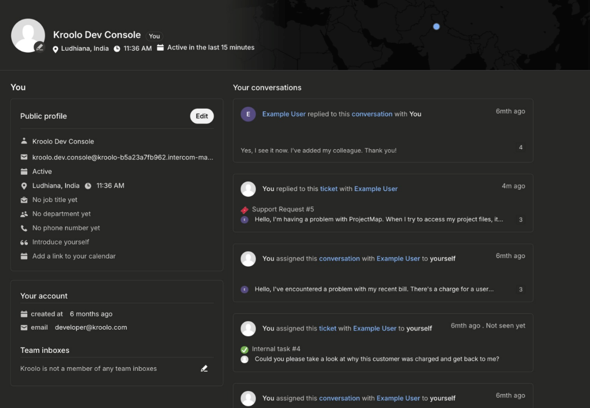Click the purple E avatar in first conversation

click(x=248, y=114)
